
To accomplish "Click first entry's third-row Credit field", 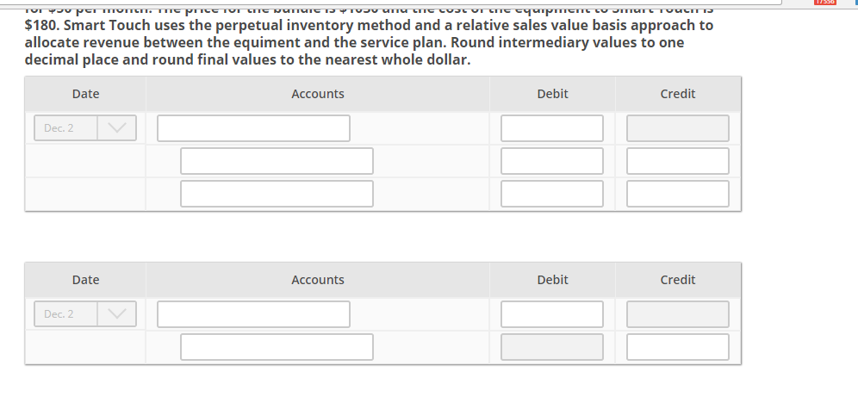I will [678, 194].
